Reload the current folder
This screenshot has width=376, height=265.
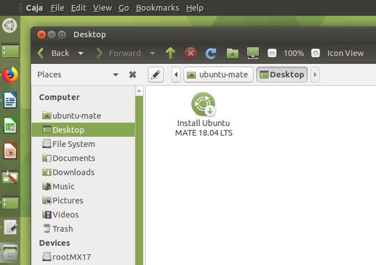211,53
